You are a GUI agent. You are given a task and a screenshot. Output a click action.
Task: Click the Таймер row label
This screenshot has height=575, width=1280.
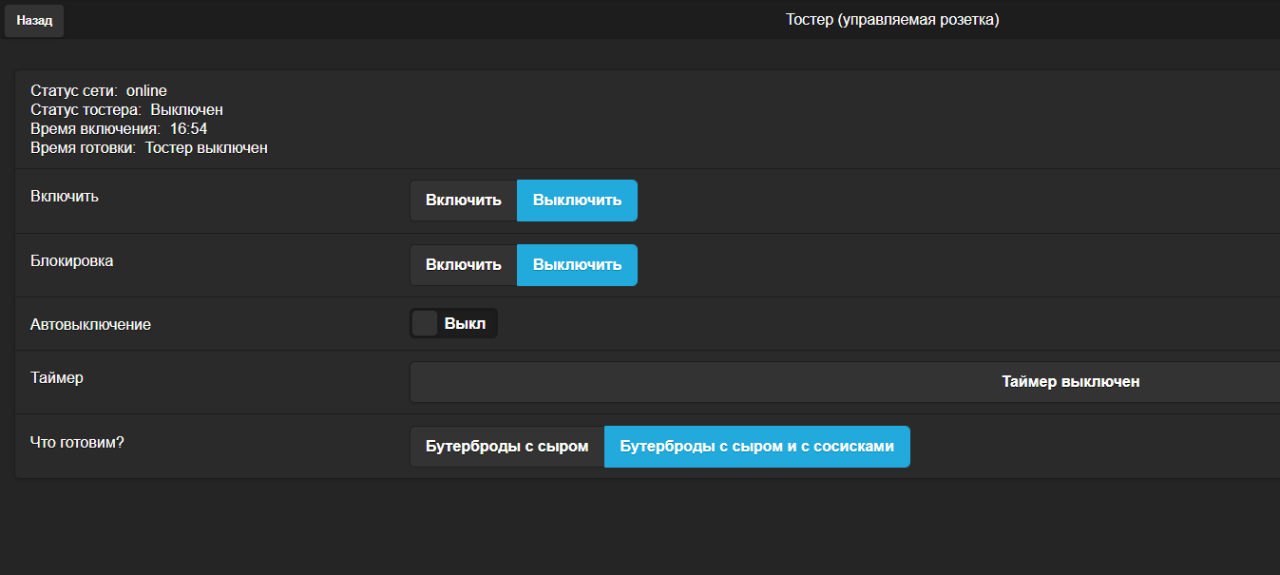[57, 377]
